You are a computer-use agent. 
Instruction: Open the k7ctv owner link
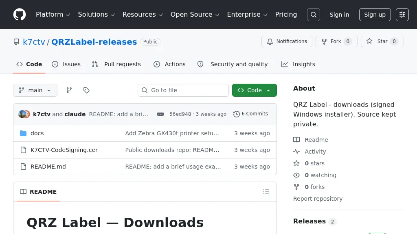34,42
